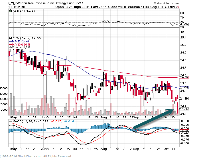Click the CYB ticker symbol title
This screenshot has height=167, width=205.
[12, 3]
